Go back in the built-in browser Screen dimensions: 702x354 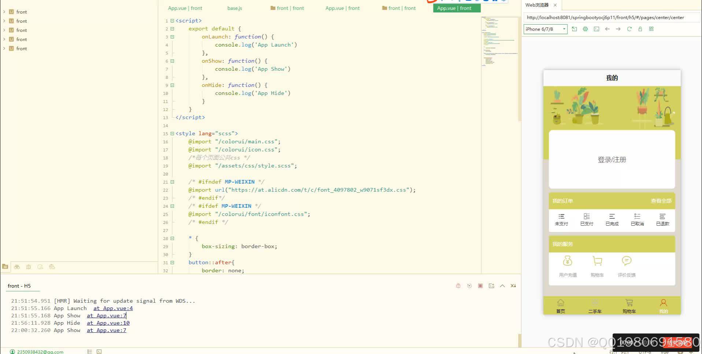(x=607, y=29)
